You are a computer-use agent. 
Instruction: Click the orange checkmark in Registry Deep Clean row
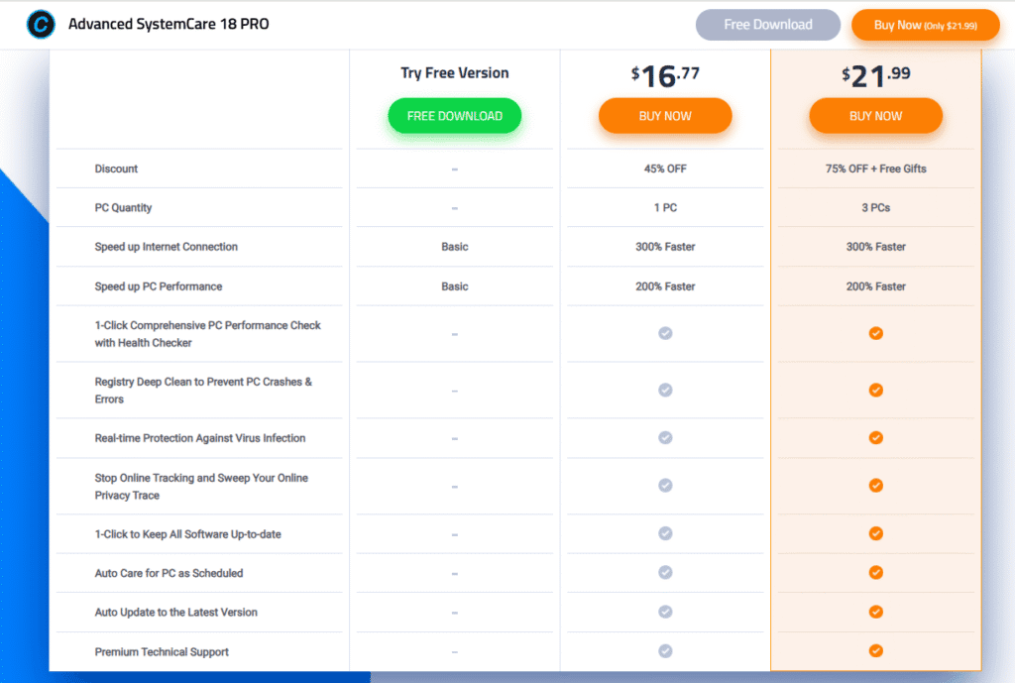[876, 390]
